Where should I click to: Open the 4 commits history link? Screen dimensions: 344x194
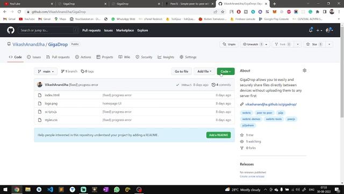point(221,85)
